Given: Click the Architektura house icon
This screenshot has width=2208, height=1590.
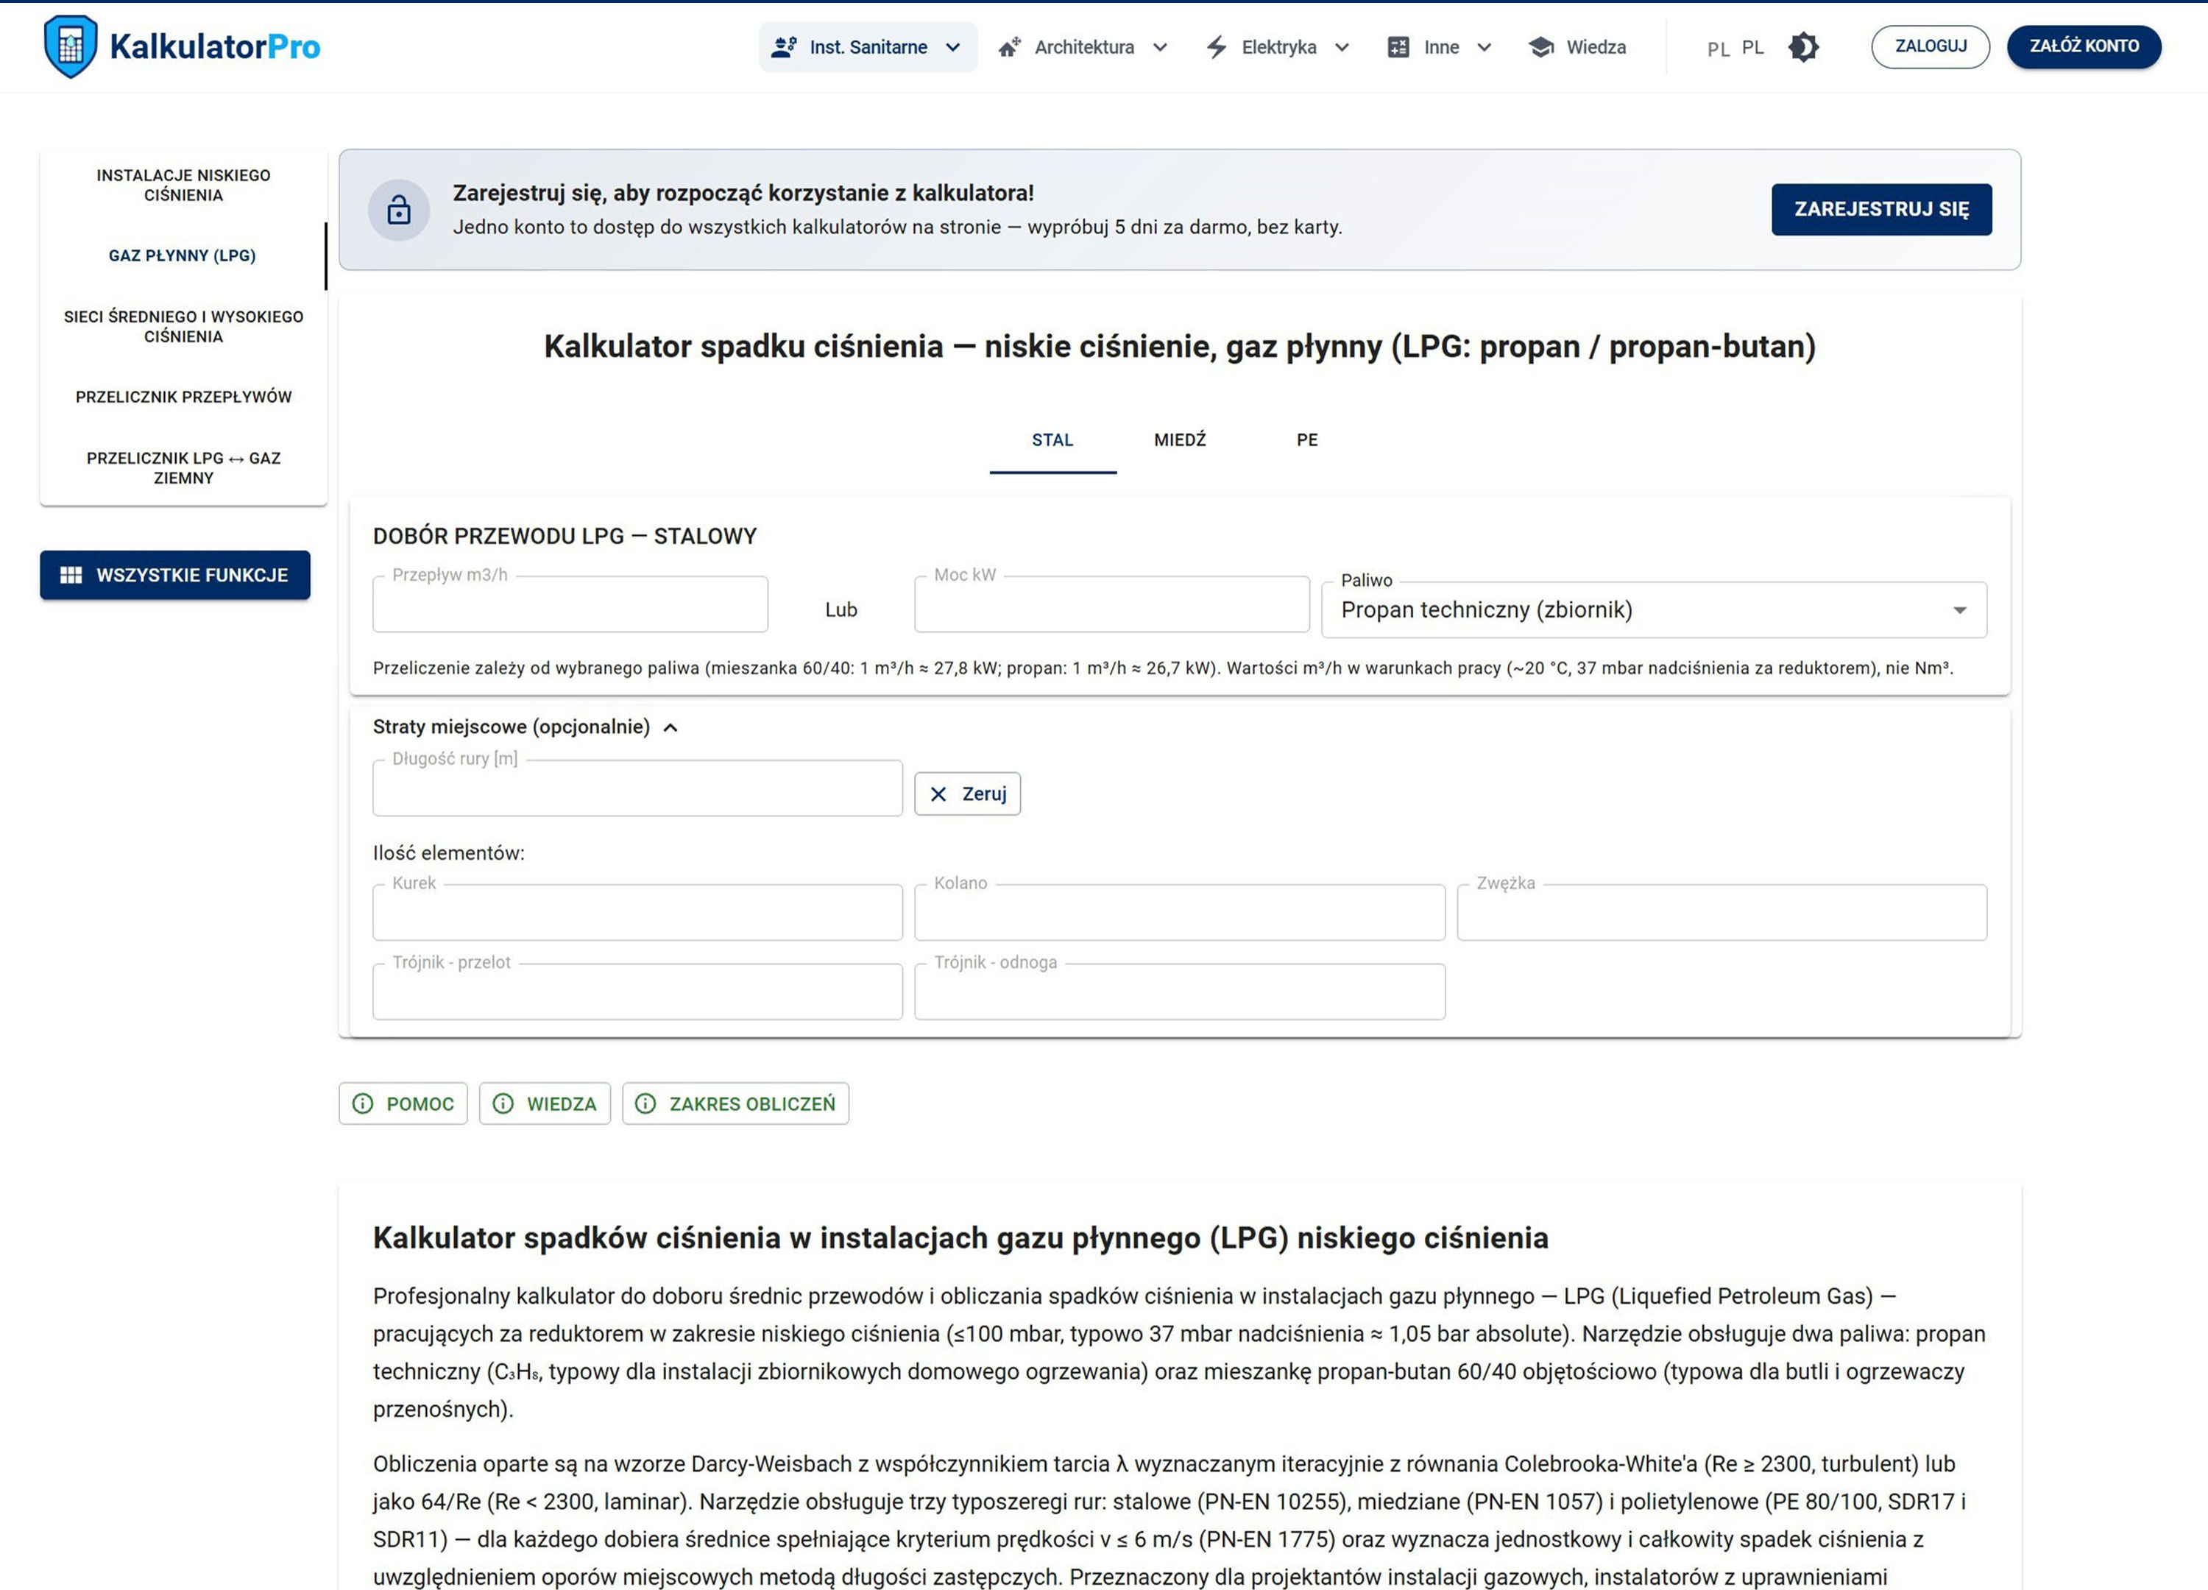Looking at the screenshot, I should pyautogui.click(x=1010, y=46).
